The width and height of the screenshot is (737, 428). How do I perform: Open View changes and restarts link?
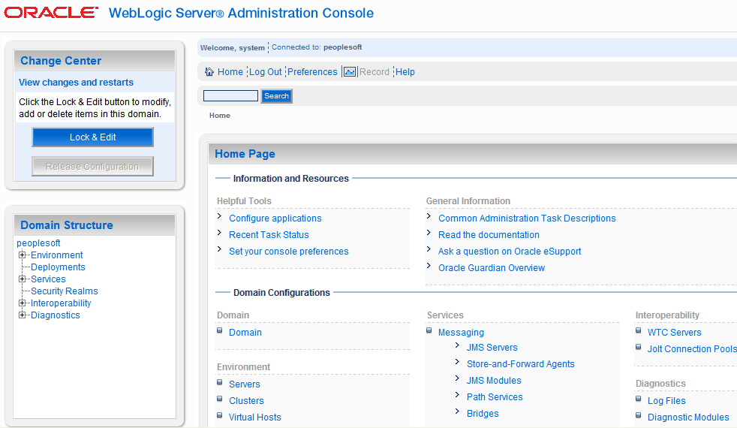click(x=76, y=83)
